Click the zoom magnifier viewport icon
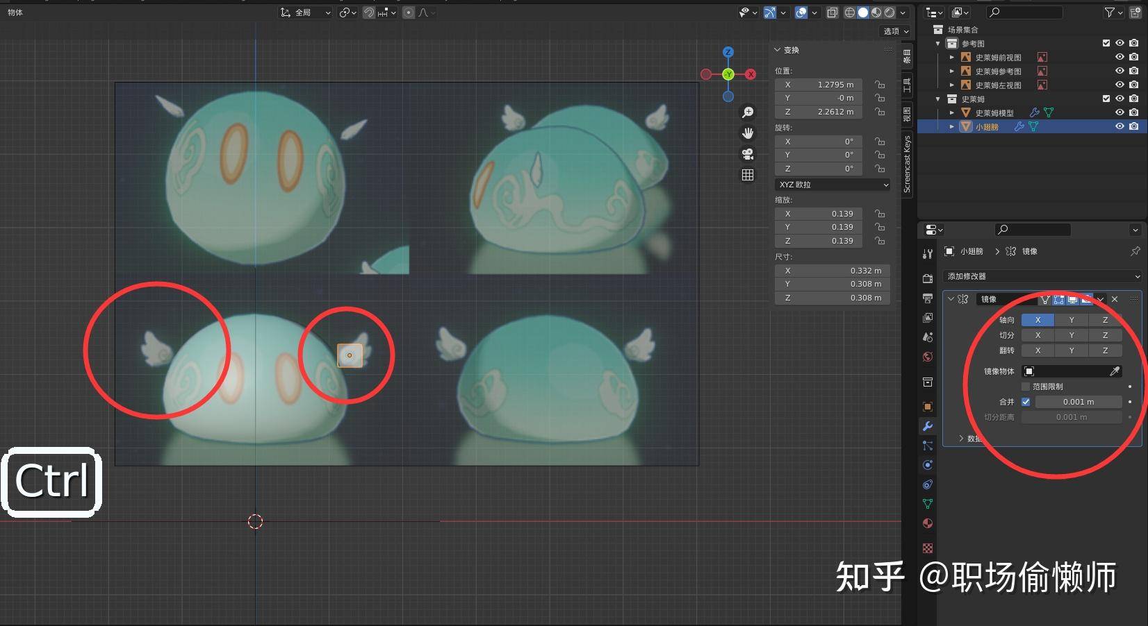This screenshot has height=626, width=1148. pos(748,112)
